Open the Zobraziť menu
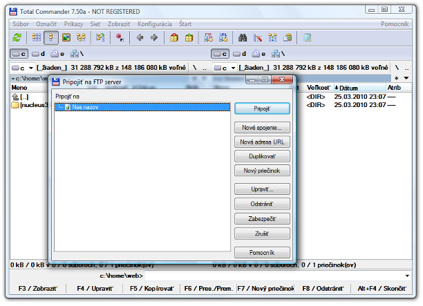Image resolution: width=423 pixels, height=306 pixels. click(119, 24)
